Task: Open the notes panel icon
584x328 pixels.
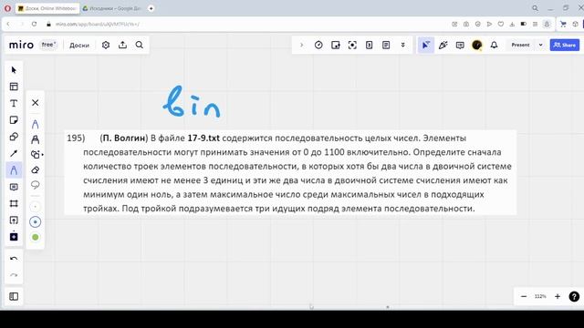Action: pyautogui.click(x=386, y=45)
